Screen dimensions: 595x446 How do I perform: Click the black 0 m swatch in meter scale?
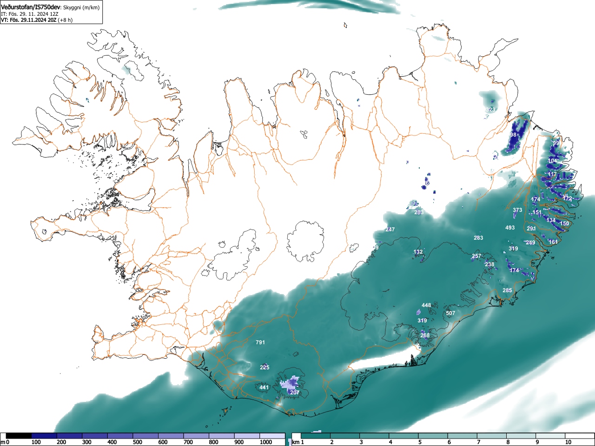pyautogui.click(x=19, y=436)
